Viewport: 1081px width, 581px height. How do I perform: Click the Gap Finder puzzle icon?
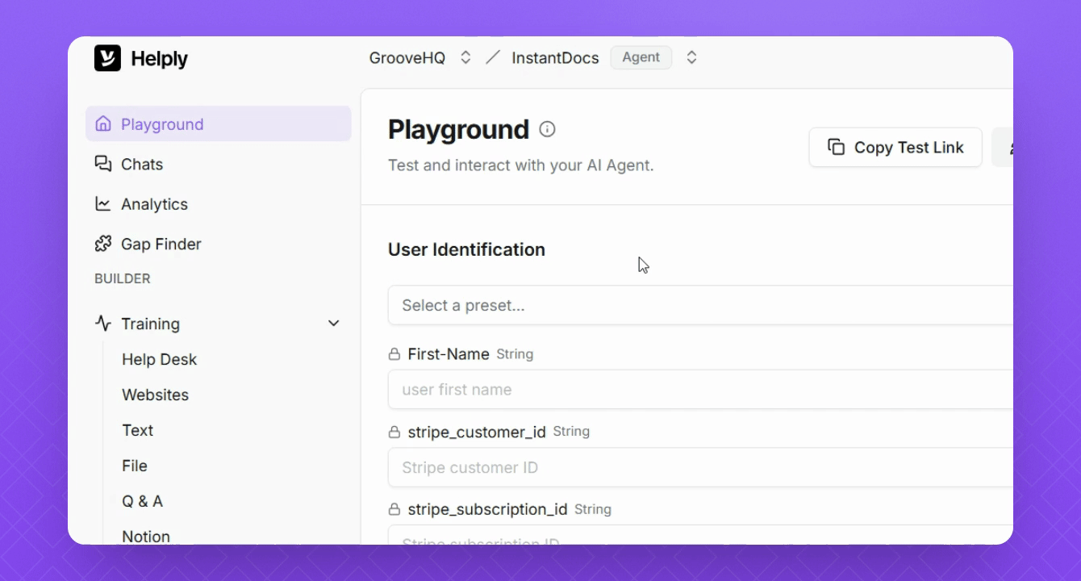pos(103,244)
